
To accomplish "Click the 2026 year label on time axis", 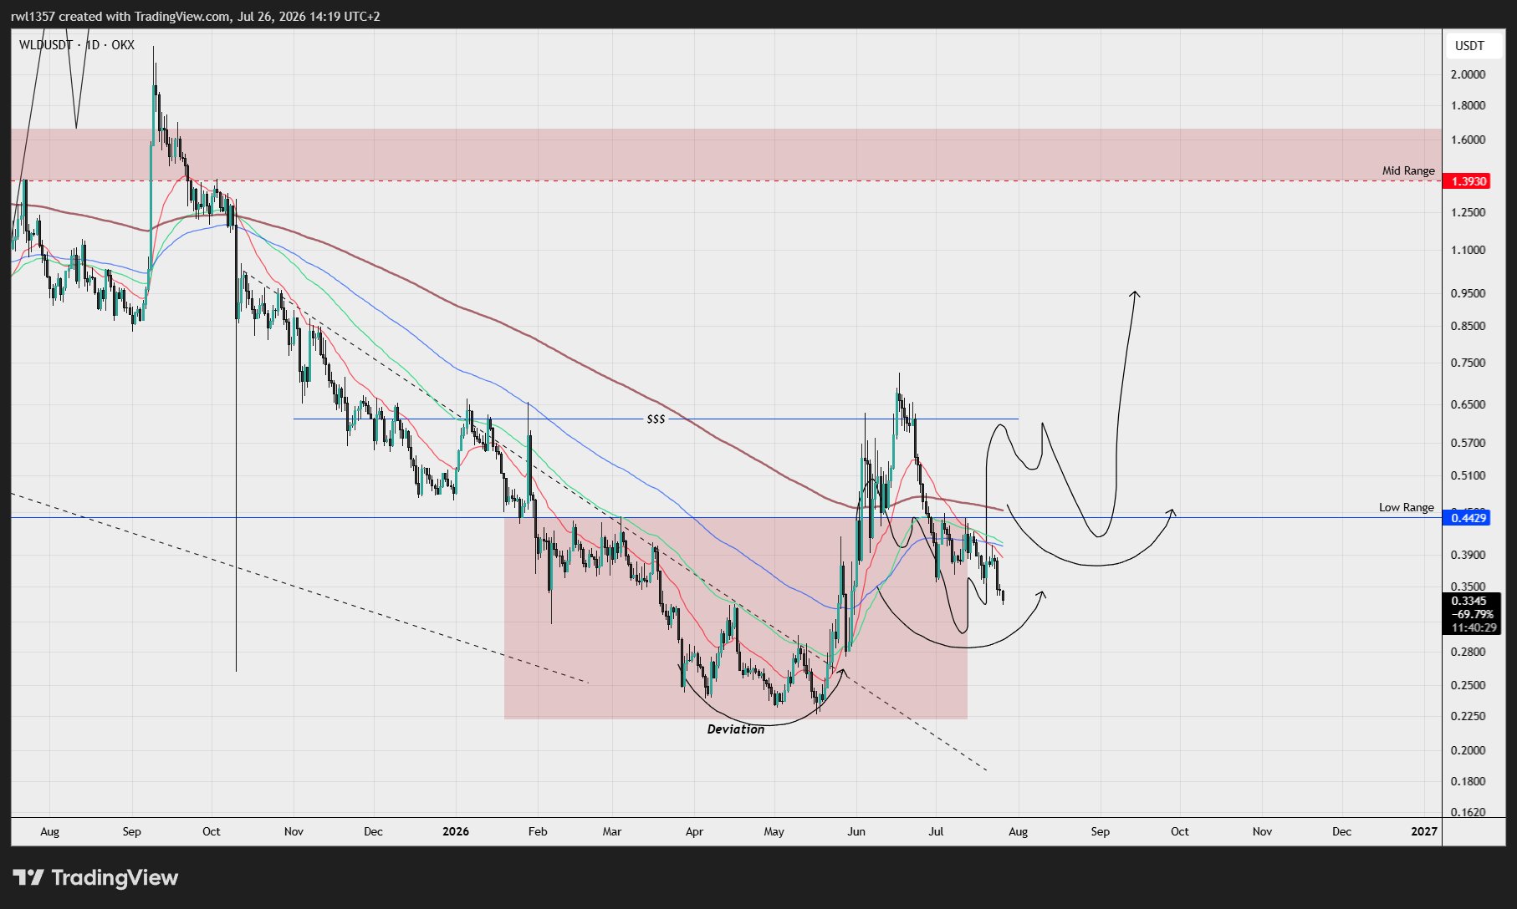I will 456,831.
